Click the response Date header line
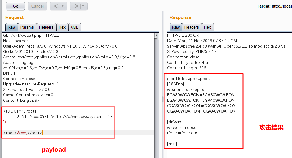 click(203, 41)
